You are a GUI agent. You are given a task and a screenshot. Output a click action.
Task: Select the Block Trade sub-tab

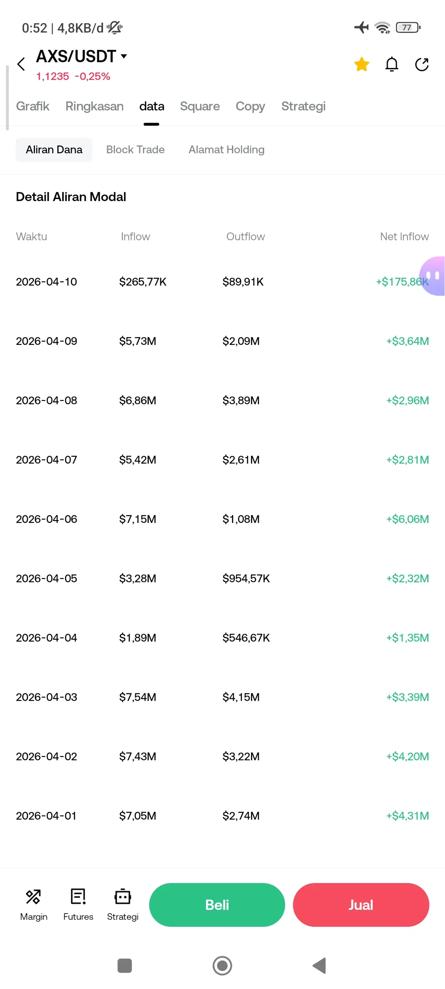[135, 150]
